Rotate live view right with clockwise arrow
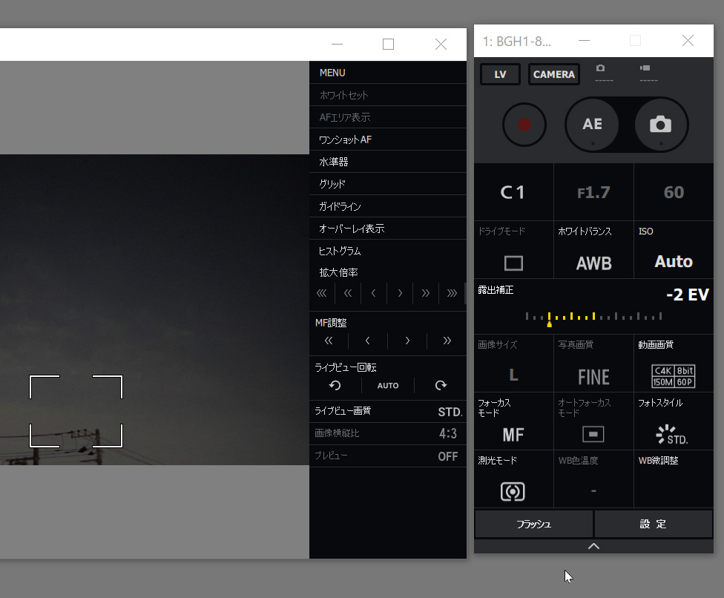724x598 pixels. [x=441, y=385]
